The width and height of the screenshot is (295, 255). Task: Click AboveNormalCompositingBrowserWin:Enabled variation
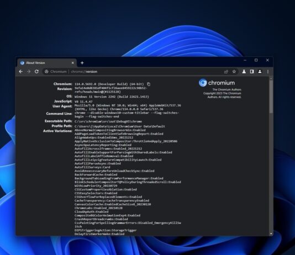point(110,130)
